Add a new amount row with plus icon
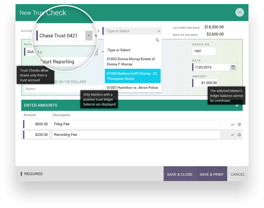The image size is (264, 208). point(237,105)
